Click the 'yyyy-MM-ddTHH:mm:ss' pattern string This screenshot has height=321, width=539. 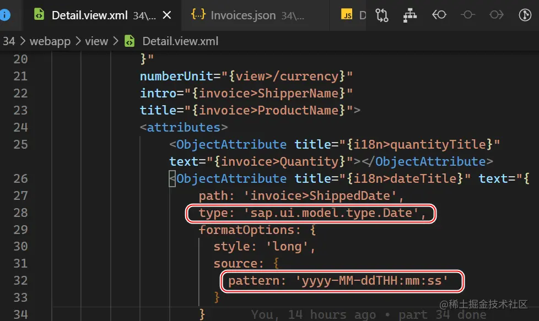click(x=371, y=281)
